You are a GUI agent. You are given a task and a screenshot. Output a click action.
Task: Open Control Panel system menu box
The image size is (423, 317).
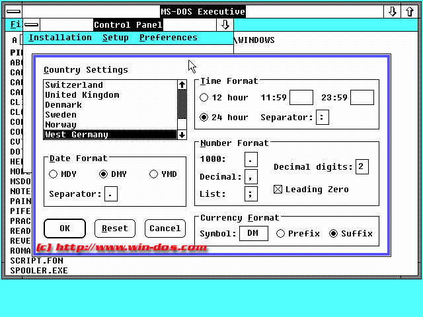click(x=31, y=25)
